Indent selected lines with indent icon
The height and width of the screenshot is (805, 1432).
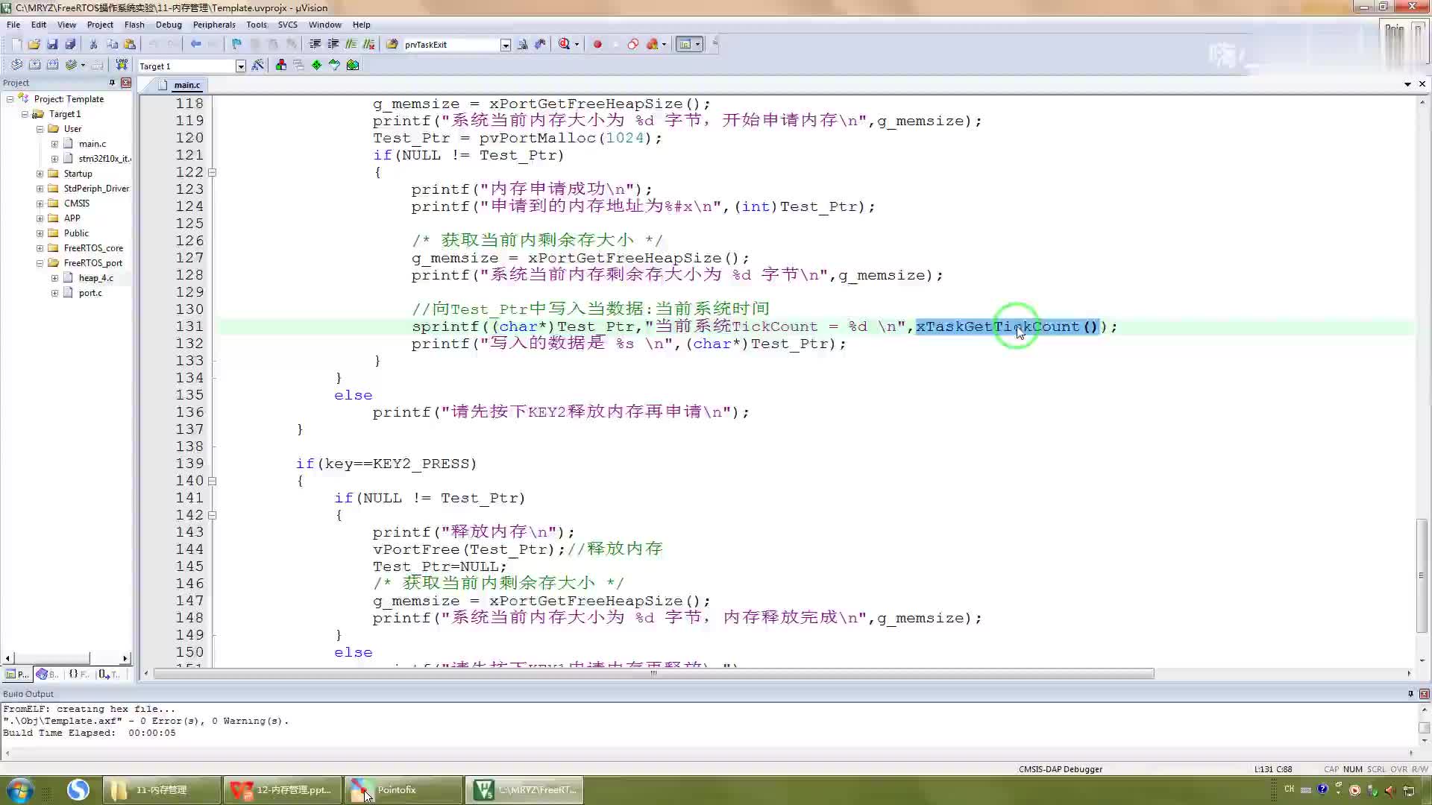coord(315,44)
